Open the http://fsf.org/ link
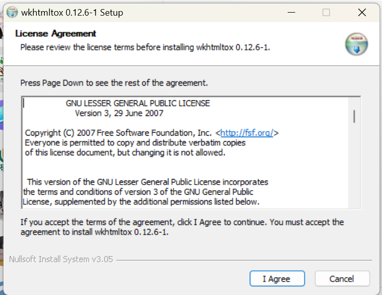 tap(247, 133)
